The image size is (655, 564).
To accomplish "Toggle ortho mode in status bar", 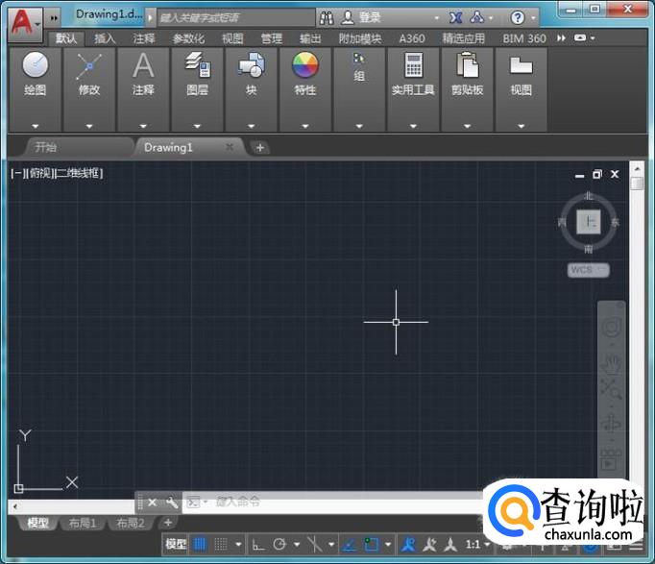I will click(257, 544).
